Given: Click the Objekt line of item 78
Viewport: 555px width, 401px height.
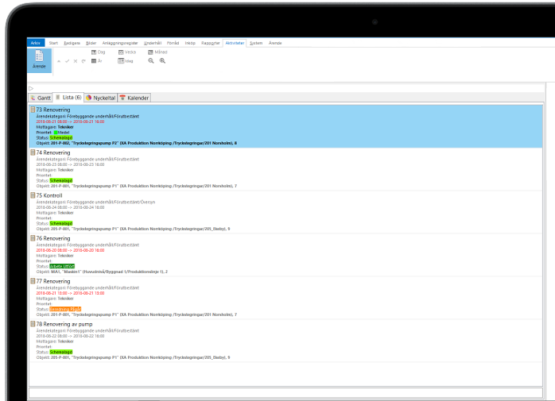Looking at the screenshot, I should [133, 357].
